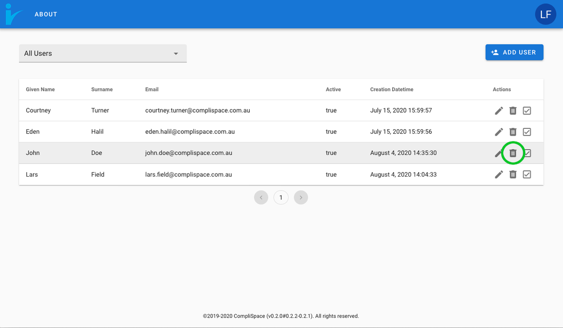Viewport: 563px width, 328px height.
Task: Click the Given Name column header
Action: [x=40, y=90]
